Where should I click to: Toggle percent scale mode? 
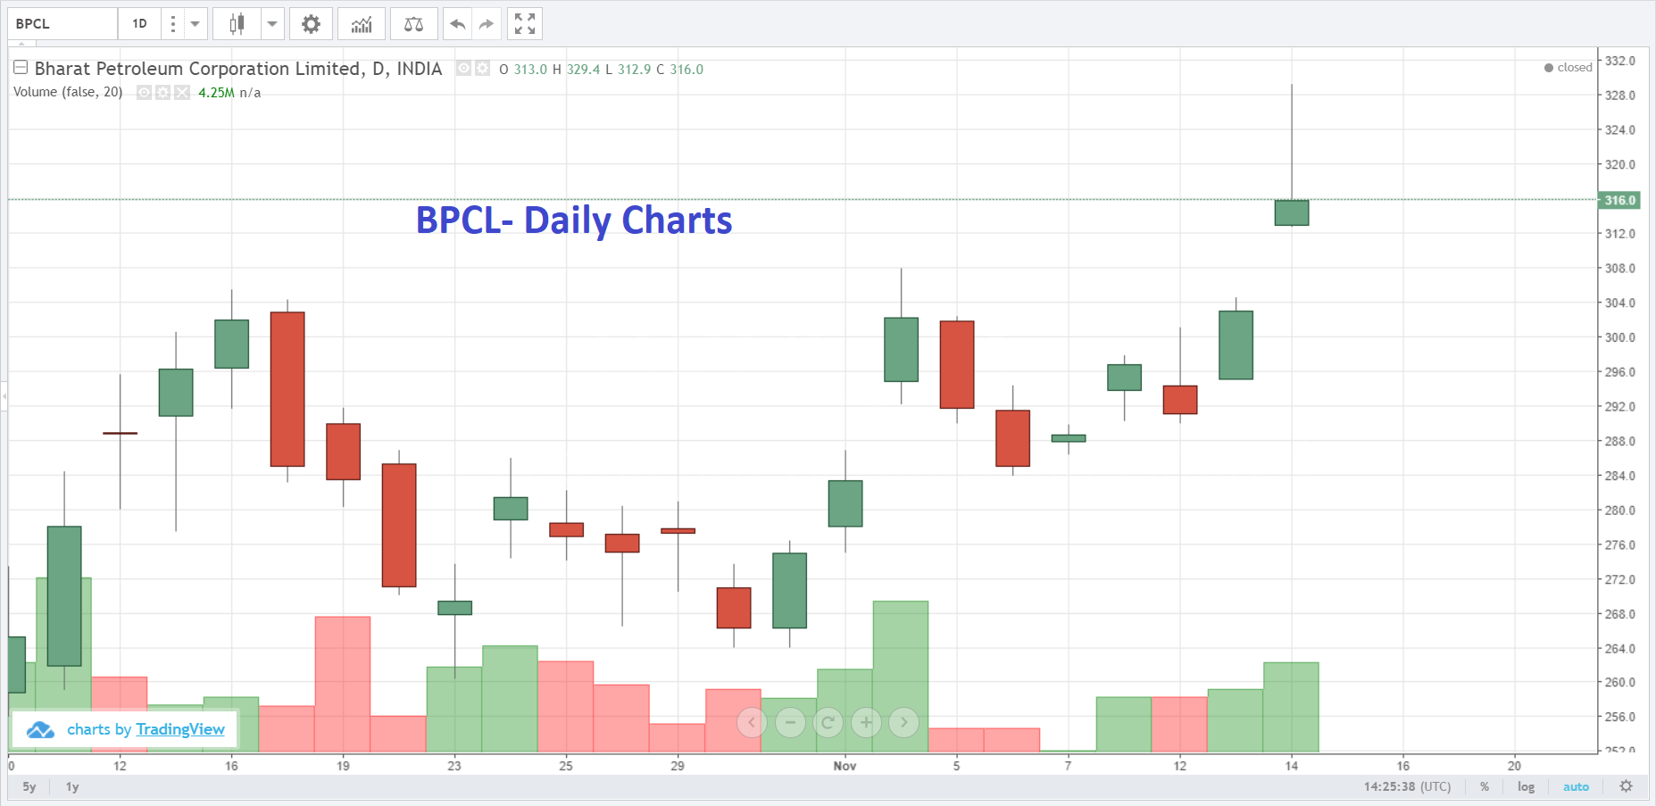(x=1485, y=786)
